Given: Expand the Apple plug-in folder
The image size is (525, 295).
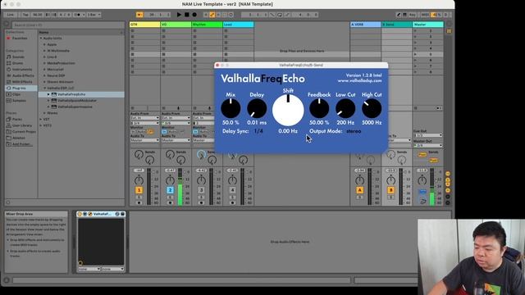Looking at the screenshot, I should (44, 44).
